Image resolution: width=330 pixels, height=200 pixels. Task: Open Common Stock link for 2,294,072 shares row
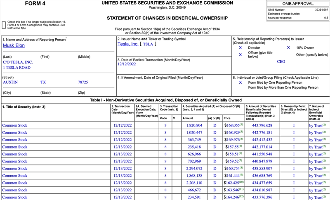(15, 169)
